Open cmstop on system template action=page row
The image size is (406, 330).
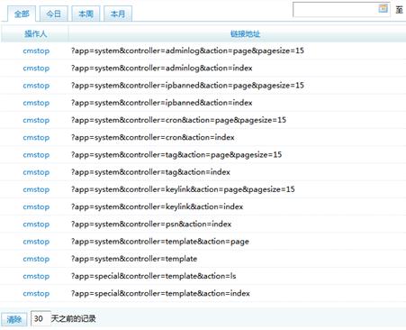pyautogui.click(x=36, y=242)
